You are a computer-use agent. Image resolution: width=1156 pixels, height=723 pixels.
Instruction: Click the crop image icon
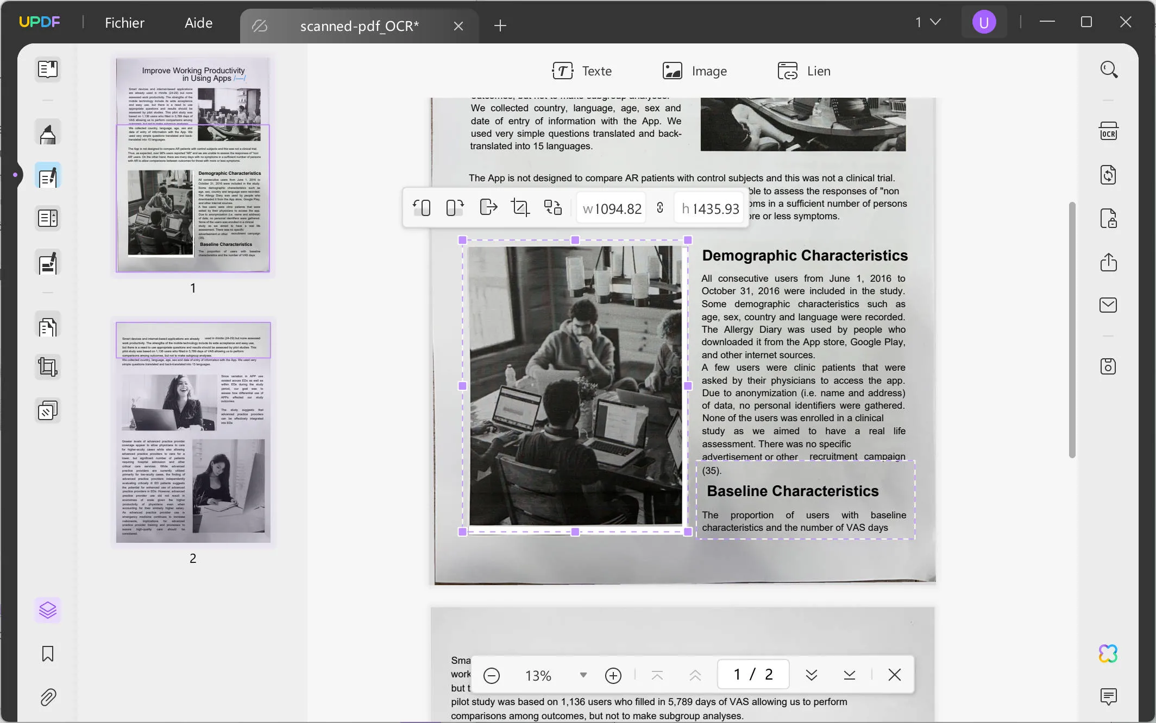tap(520, 208)
